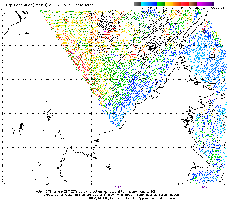Click the '8' latitude axis label
Viewport: 227px width, 200px height.
(2, 44)
